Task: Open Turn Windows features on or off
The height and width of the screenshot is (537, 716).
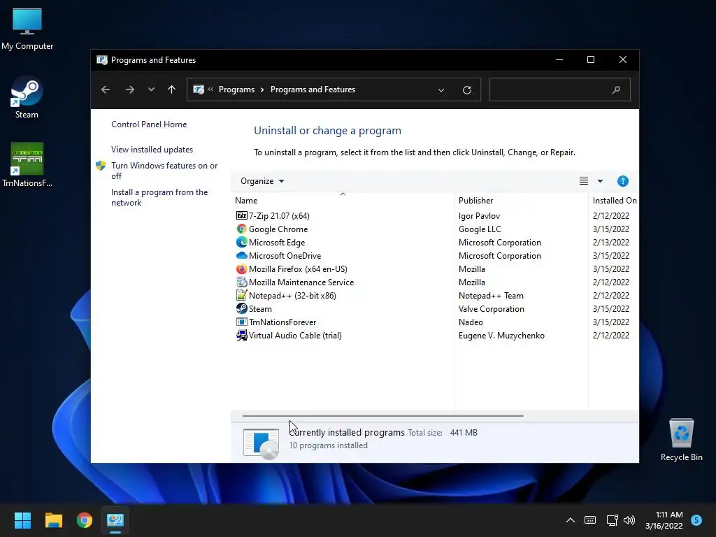Action: click(x=164, y=171)
